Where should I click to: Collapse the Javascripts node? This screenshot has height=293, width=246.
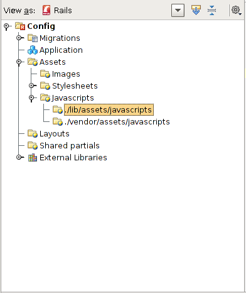coord(32,98)
